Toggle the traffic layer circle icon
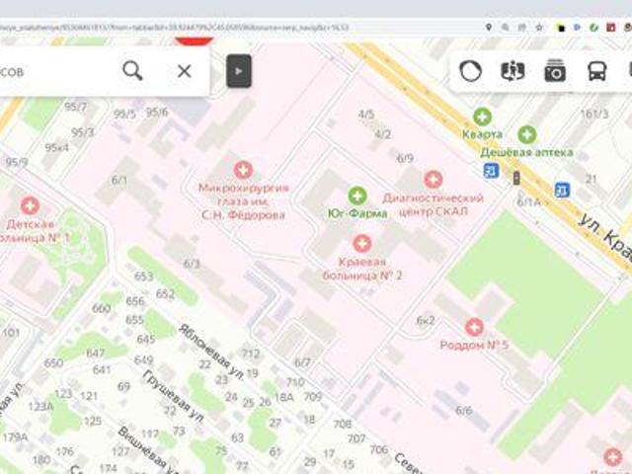 pos(470,71)
